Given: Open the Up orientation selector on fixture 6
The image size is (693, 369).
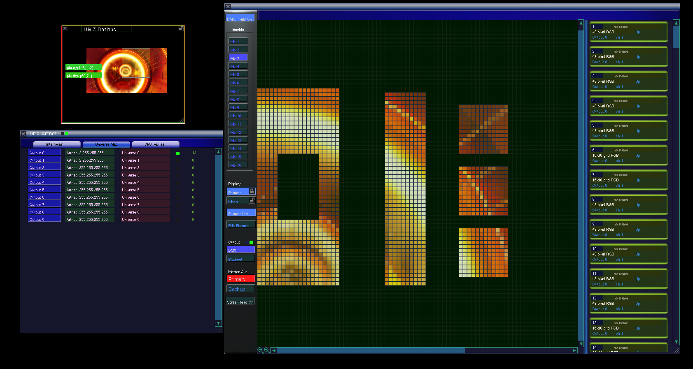Looking at the screenshot, I should point(637,155).
